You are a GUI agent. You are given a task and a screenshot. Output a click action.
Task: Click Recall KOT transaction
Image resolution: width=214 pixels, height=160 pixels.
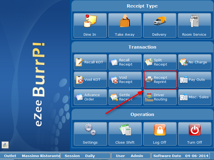tap(90, 62)
